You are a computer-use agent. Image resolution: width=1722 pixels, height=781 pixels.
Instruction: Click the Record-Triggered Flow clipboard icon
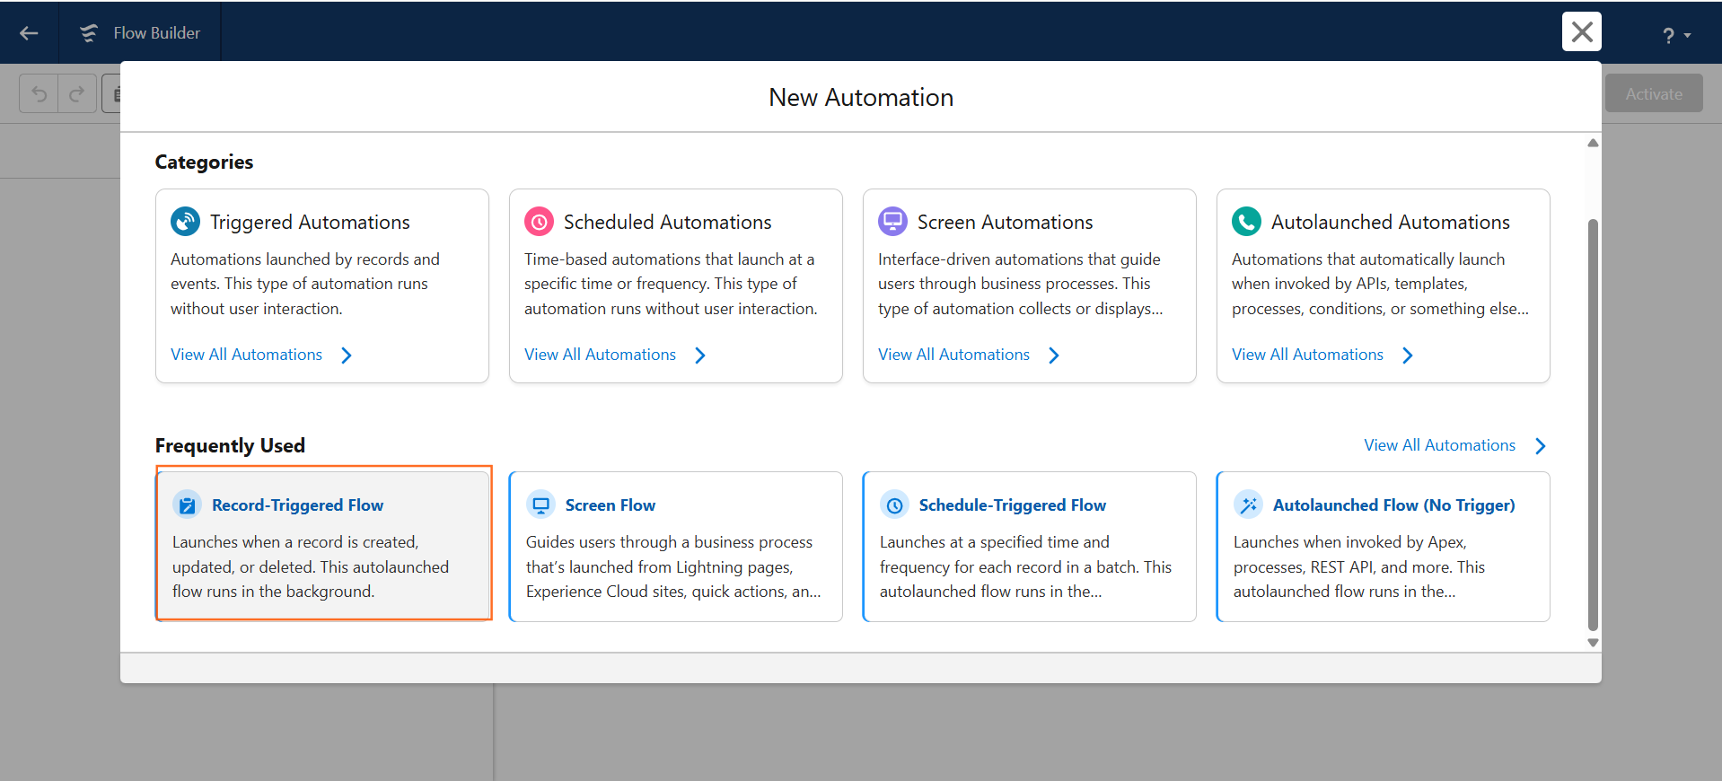[x=187, y=505]
